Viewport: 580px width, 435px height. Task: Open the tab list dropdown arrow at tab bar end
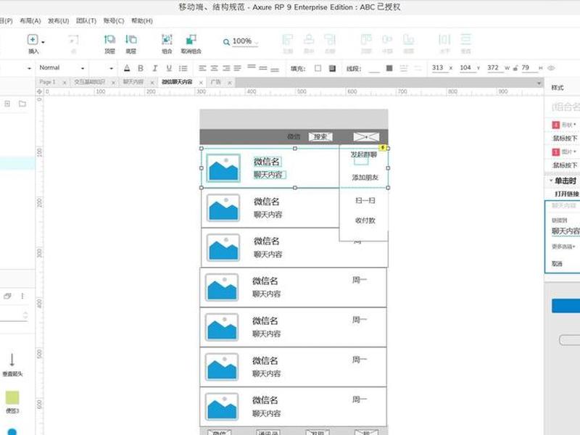pos(539,83)
